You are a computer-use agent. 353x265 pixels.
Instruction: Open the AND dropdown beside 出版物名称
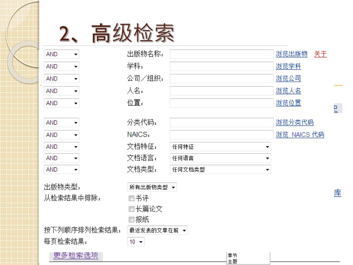62,54
